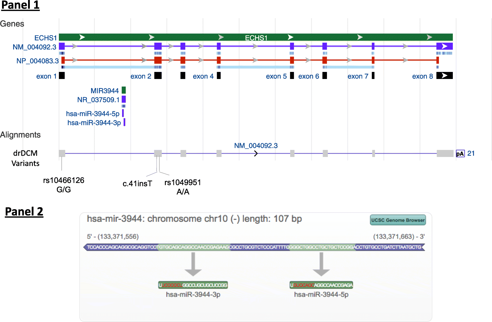Click the c.41insT variant label
Viewport: 492px width, 322px height.
coord(137,183)
